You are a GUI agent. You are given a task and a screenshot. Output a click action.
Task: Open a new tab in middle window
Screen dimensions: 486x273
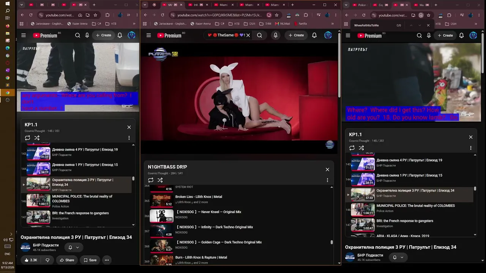coord(292,5)
